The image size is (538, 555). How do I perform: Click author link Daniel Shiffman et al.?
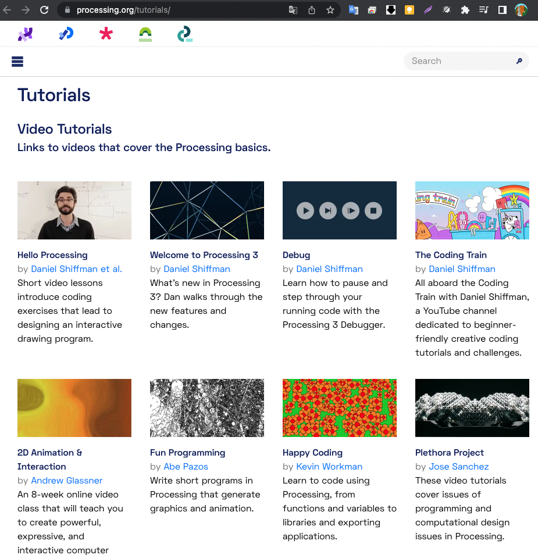77,269
